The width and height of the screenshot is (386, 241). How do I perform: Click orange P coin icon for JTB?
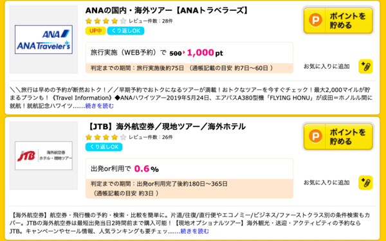coord(315,136)
